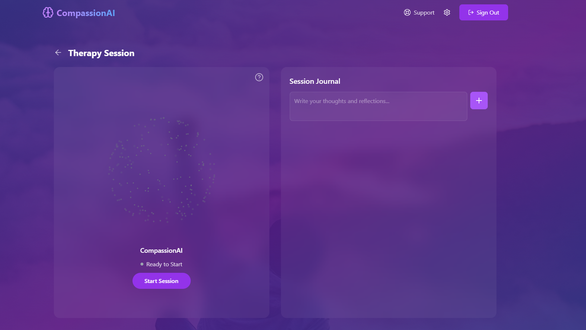Click the sign-out arrow icon
Viewport: 586px width, 330px height.
tap(471, 12)
